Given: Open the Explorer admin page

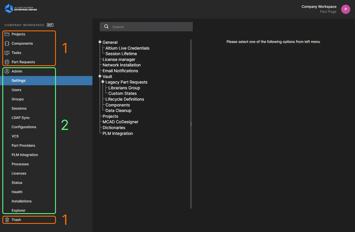Looking at the screenshot, I should [x=46, y=211].
